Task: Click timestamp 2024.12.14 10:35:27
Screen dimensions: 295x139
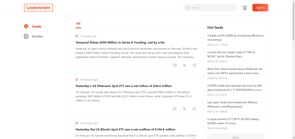Action: 217,95
